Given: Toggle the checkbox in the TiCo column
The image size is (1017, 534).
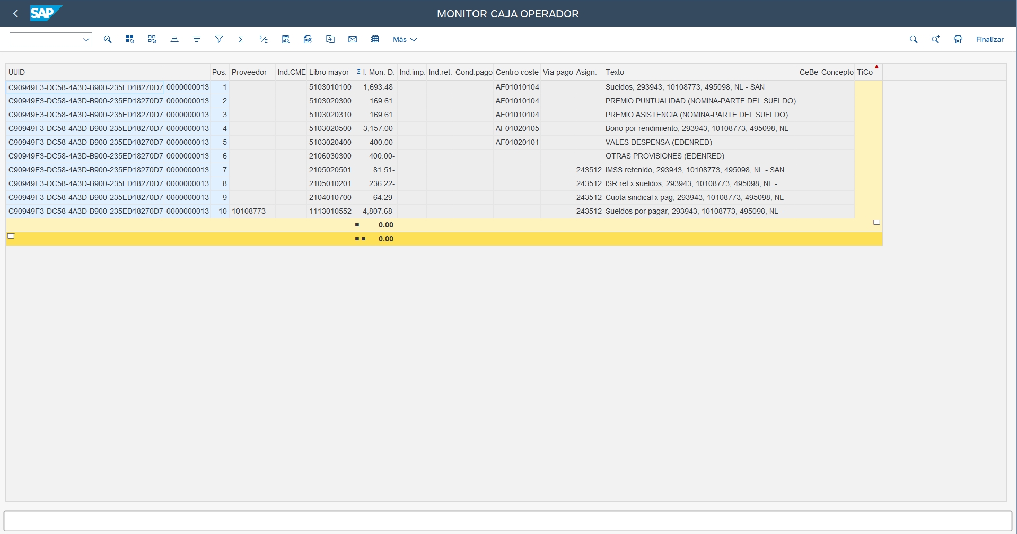Looking at the screenshot, I should click(x=876, y=222).
